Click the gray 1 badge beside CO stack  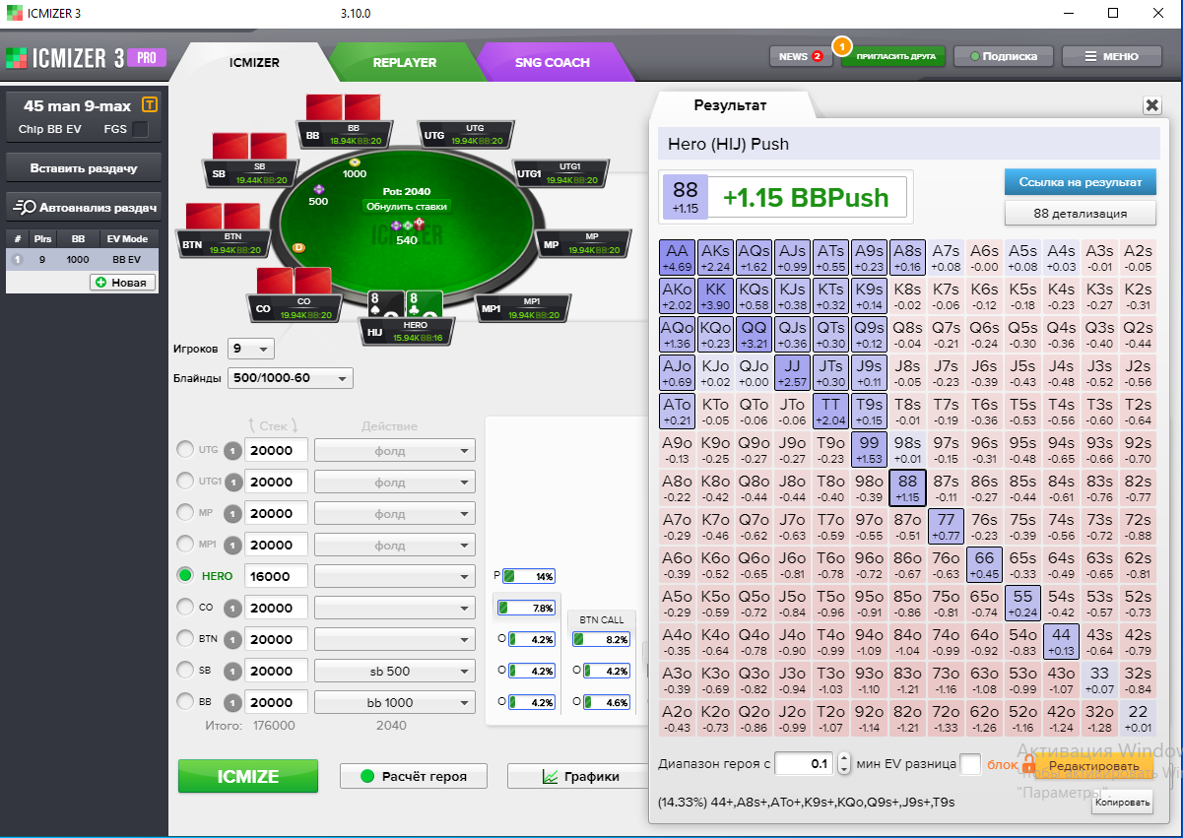(230, 609)
